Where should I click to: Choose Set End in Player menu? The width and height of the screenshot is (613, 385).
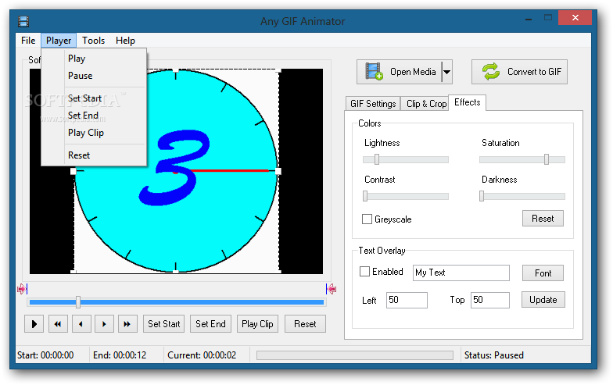pos(94,116)
